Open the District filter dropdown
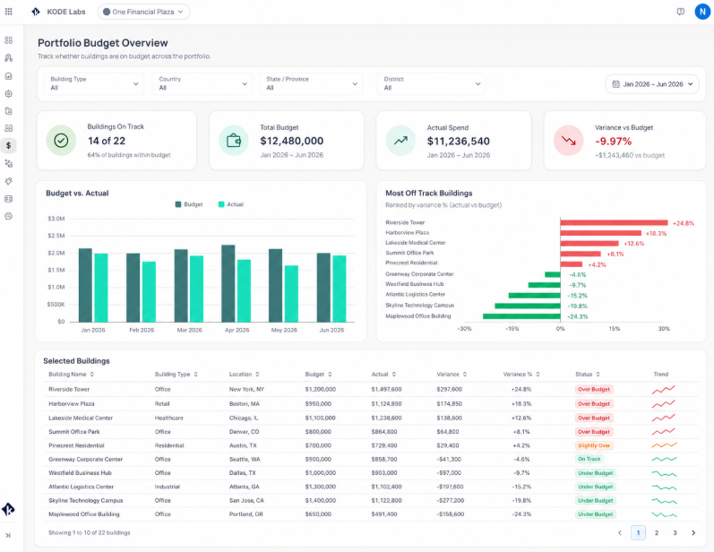The height and width of the screenshot is (552, 714). 431,84
